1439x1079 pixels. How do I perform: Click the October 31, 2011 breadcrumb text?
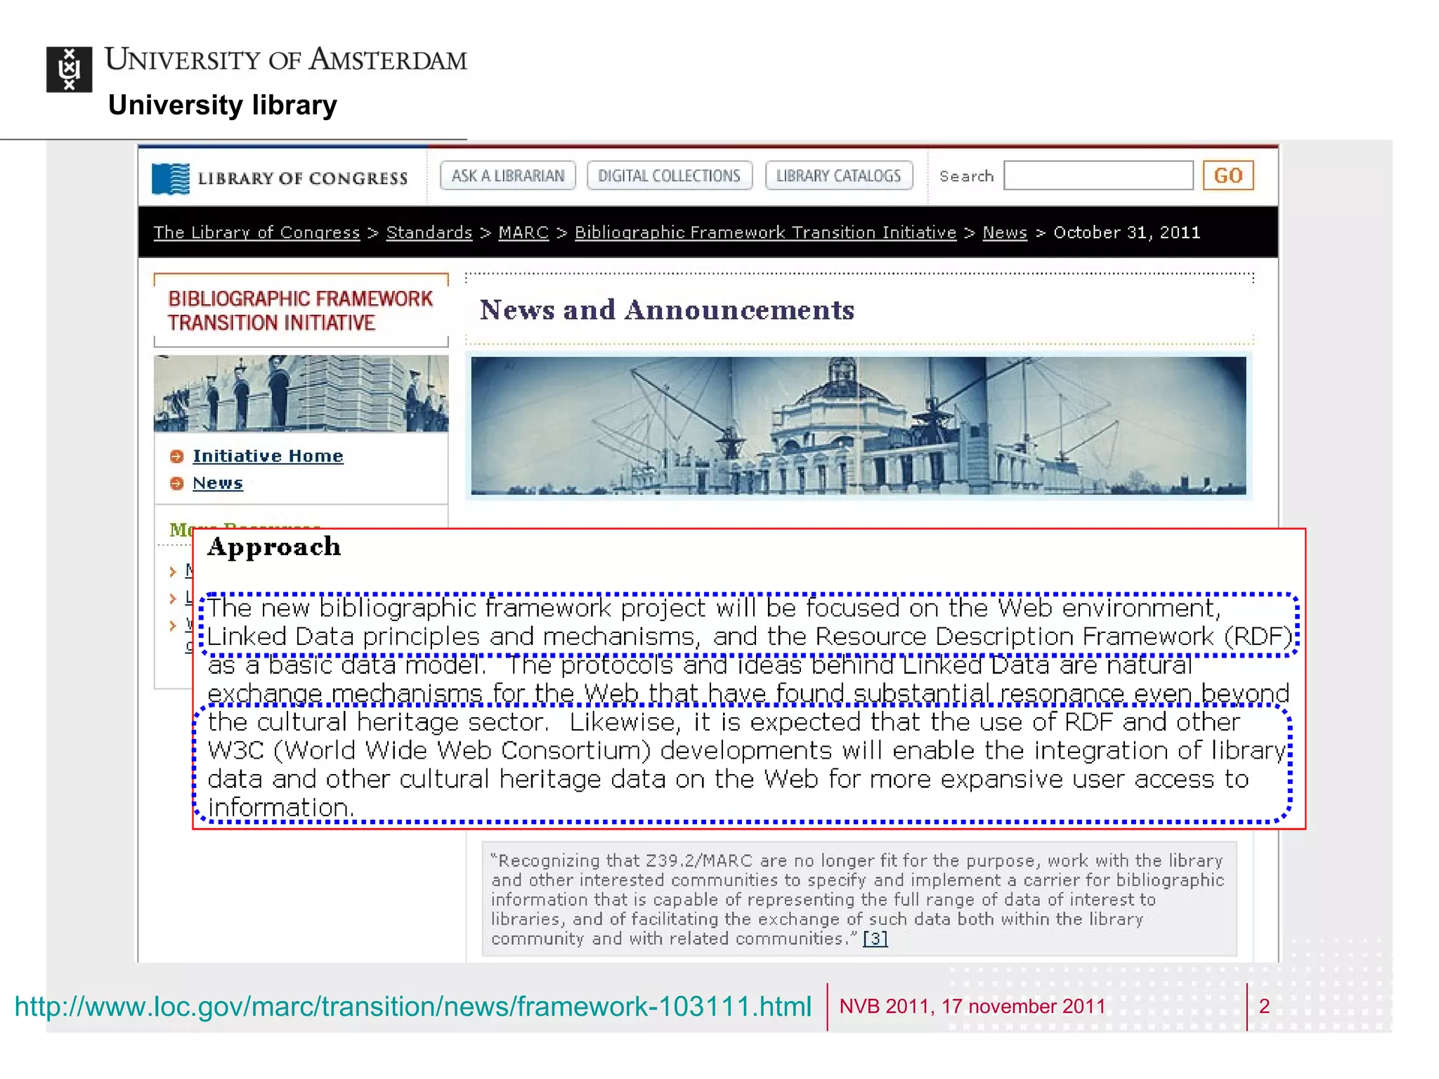coord(1127,233)
